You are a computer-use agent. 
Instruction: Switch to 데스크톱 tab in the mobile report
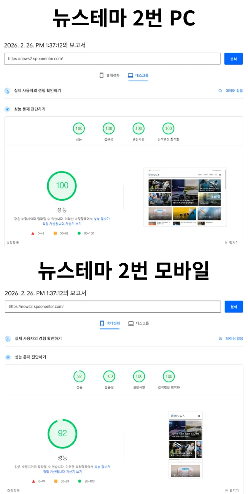point(138,323)
